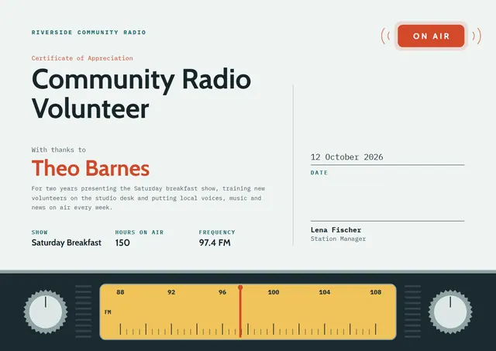Screen dimensions: 496x351
Task: Click the left speaker grille
Action: (x=83, y=311)
